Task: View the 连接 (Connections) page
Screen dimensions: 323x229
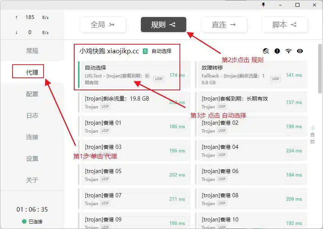Action: pyautogui.click(x=32, y=137)
